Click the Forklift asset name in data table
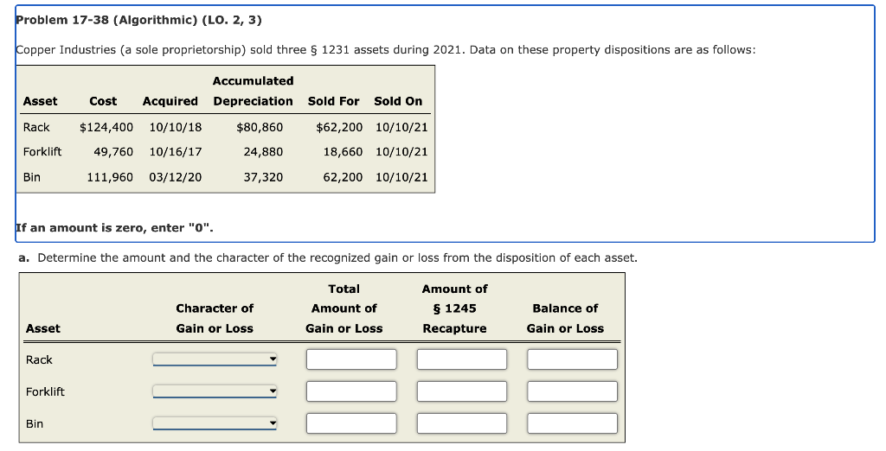The height and width of the screenshot is (451, 886). (42, 152)
